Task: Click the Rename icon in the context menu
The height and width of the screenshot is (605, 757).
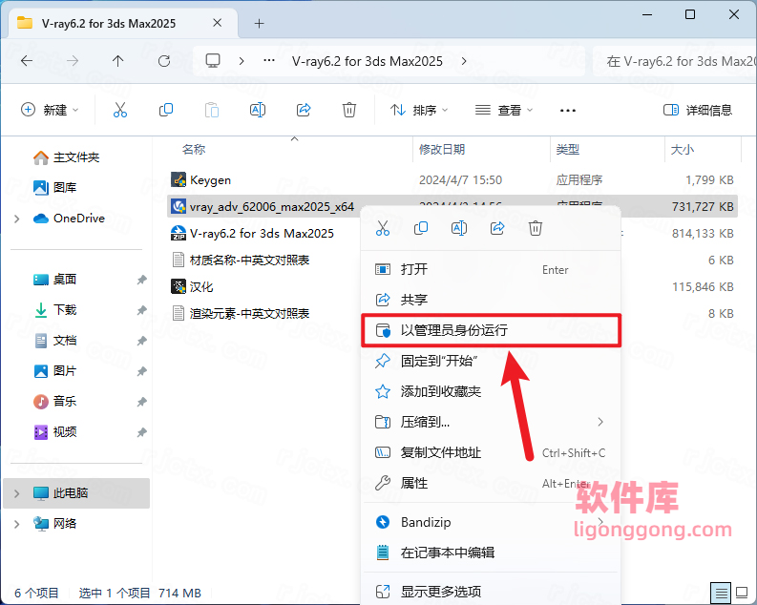Action: [458, 228]
